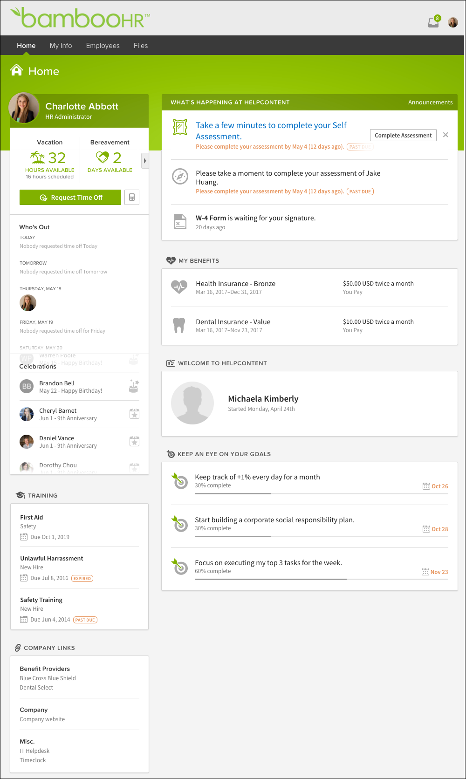The height and width of the screenshot is (779, 466).
Task: Click the heart icon beside Health Insurance - Bronze
Action: (180, 287)
